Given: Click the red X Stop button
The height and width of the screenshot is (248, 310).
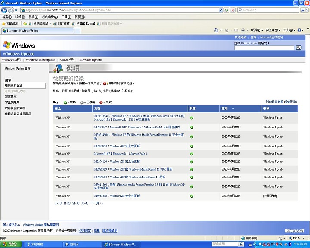Looking at the screenshot, I should [x=233, y=10].
